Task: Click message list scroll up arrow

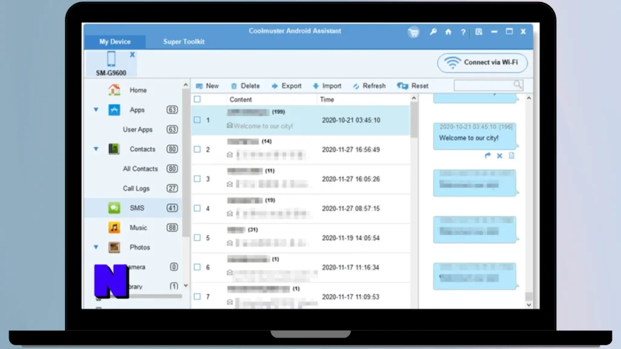Action: coord(414,98)
